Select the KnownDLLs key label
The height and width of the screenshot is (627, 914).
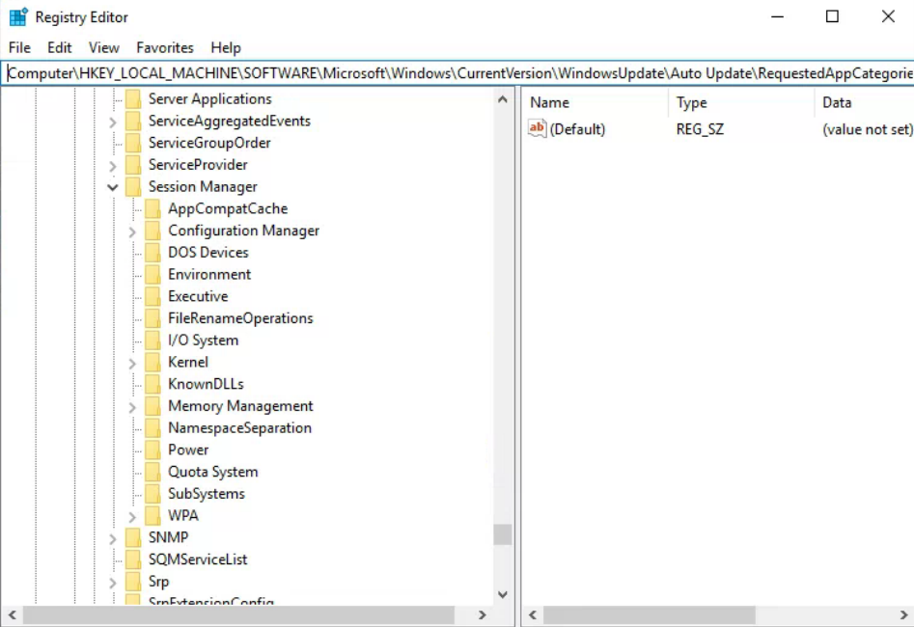[x=206, y=384]
